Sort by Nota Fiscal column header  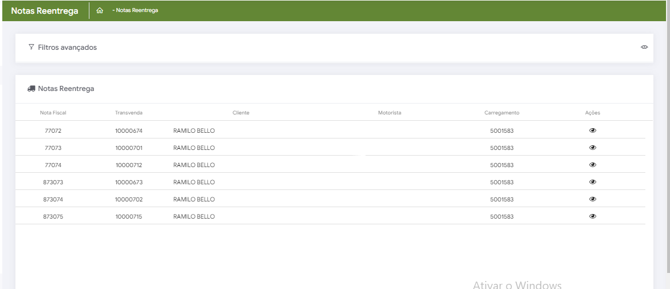[x=53, y=113]
